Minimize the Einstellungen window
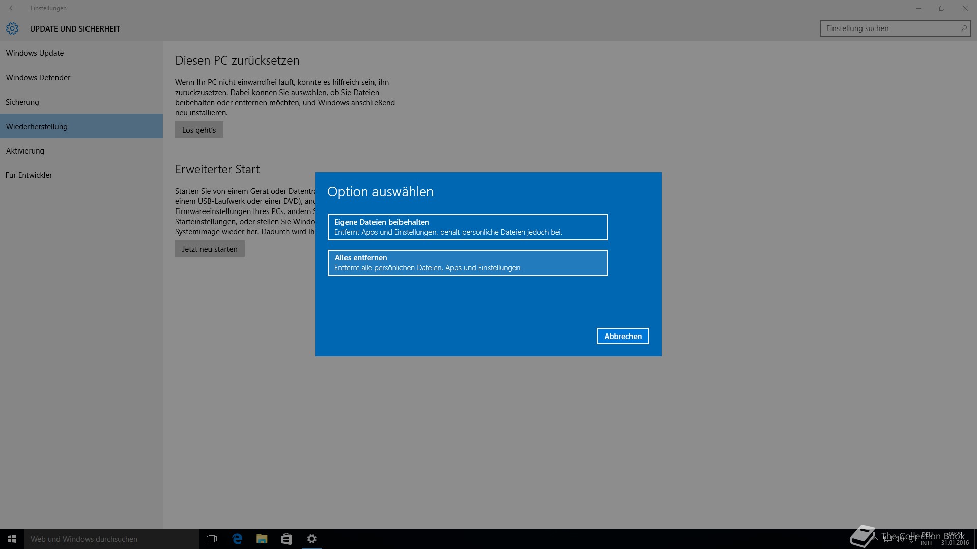977x549 pixels. (918, 8)
